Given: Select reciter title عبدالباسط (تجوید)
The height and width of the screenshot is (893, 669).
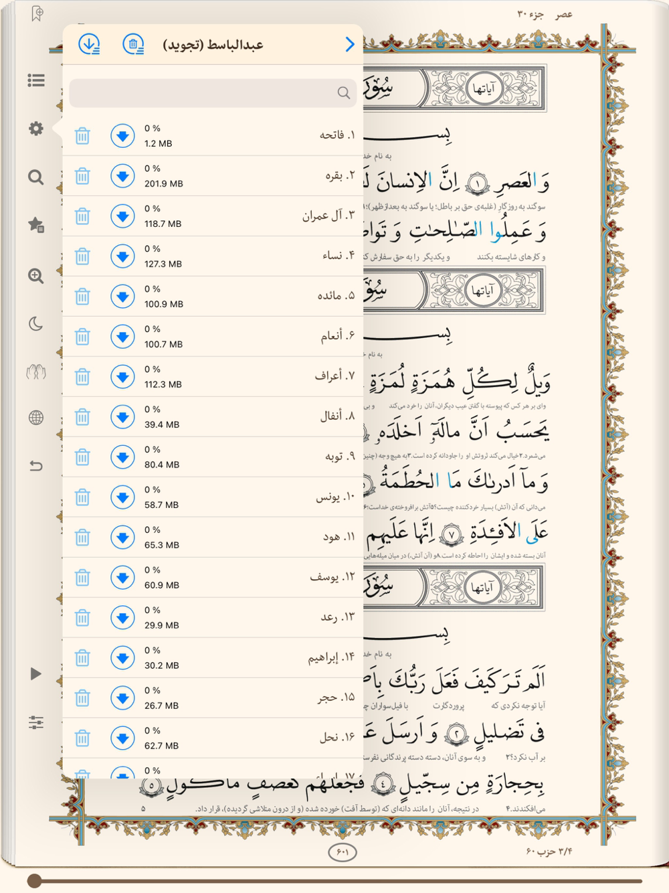Looking at the screenshot, I should point(213,45).
